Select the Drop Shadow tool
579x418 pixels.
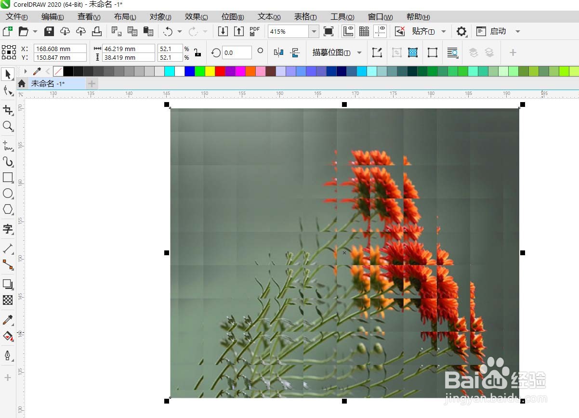[x=8, y=284]
